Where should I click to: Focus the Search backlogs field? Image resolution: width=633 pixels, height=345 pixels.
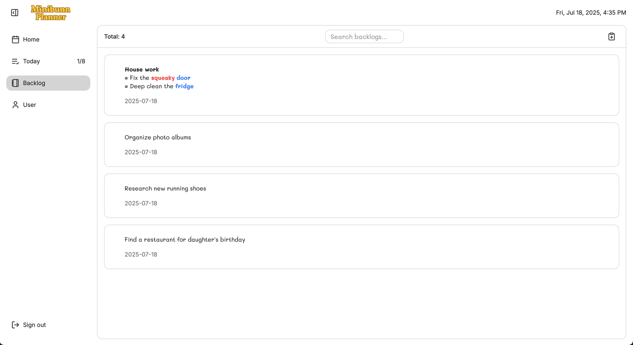tap(364, 37)
